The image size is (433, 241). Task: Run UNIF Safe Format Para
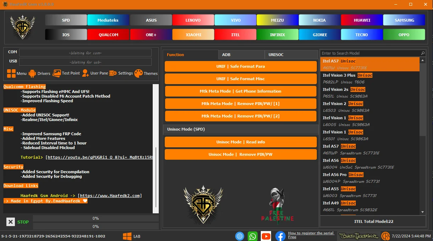(241, 66)
